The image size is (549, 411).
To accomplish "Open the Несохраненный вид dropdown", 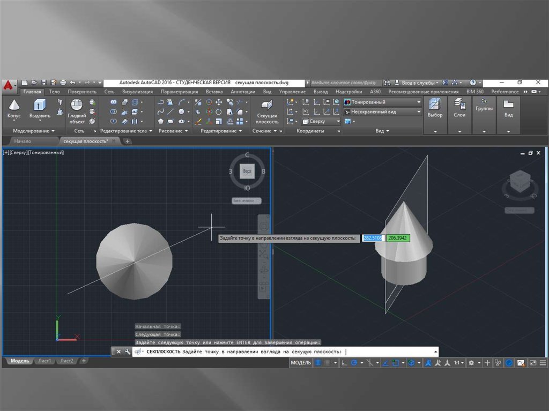I will pos(383,111).
